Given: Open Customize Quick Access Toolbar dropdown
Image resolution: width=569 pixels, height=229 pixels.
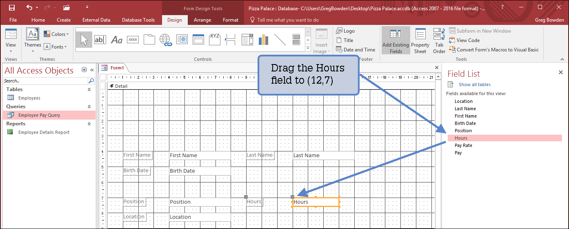Looking at the screenshot, I should click(x=87, y=7).
